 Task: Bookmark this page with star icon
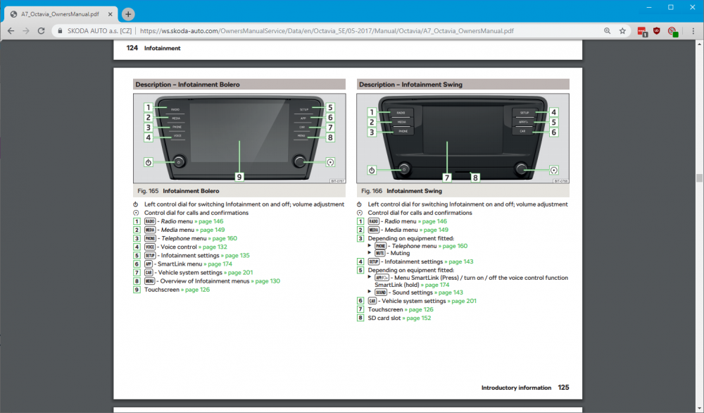click(x=622, y=30)
